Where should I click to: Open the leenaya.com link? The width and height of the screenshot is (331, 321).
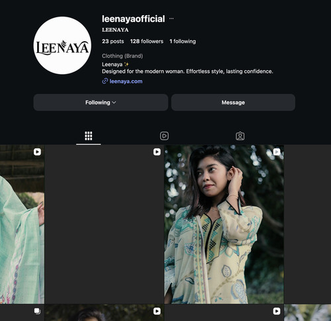coord(126,81)
